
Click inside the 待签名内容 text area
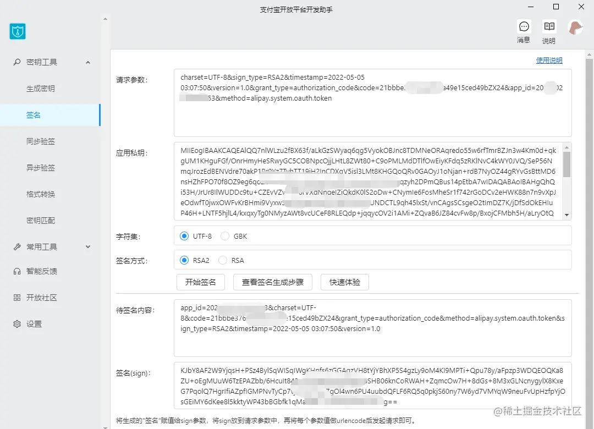point(372,328)
